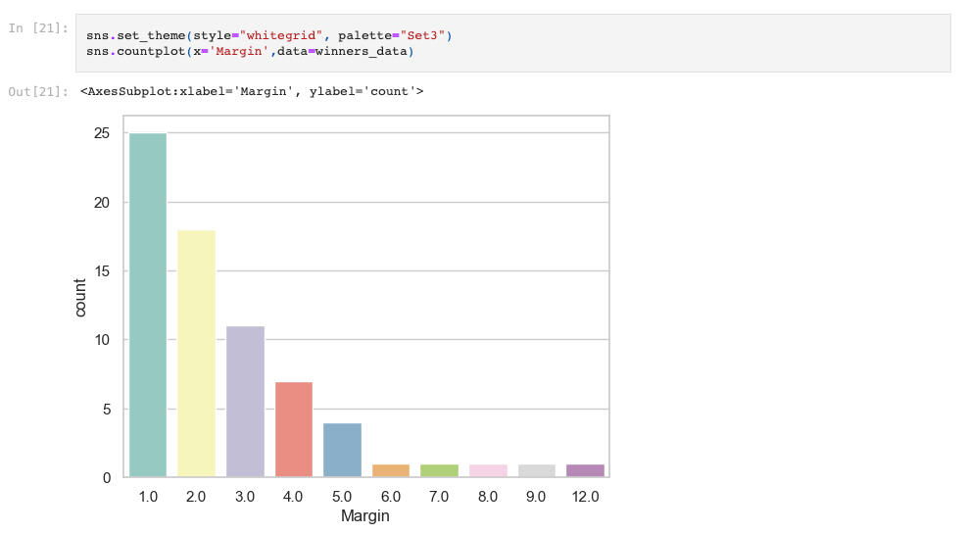
Task: Click the In [21] prompt label
Action: (37, 28)
